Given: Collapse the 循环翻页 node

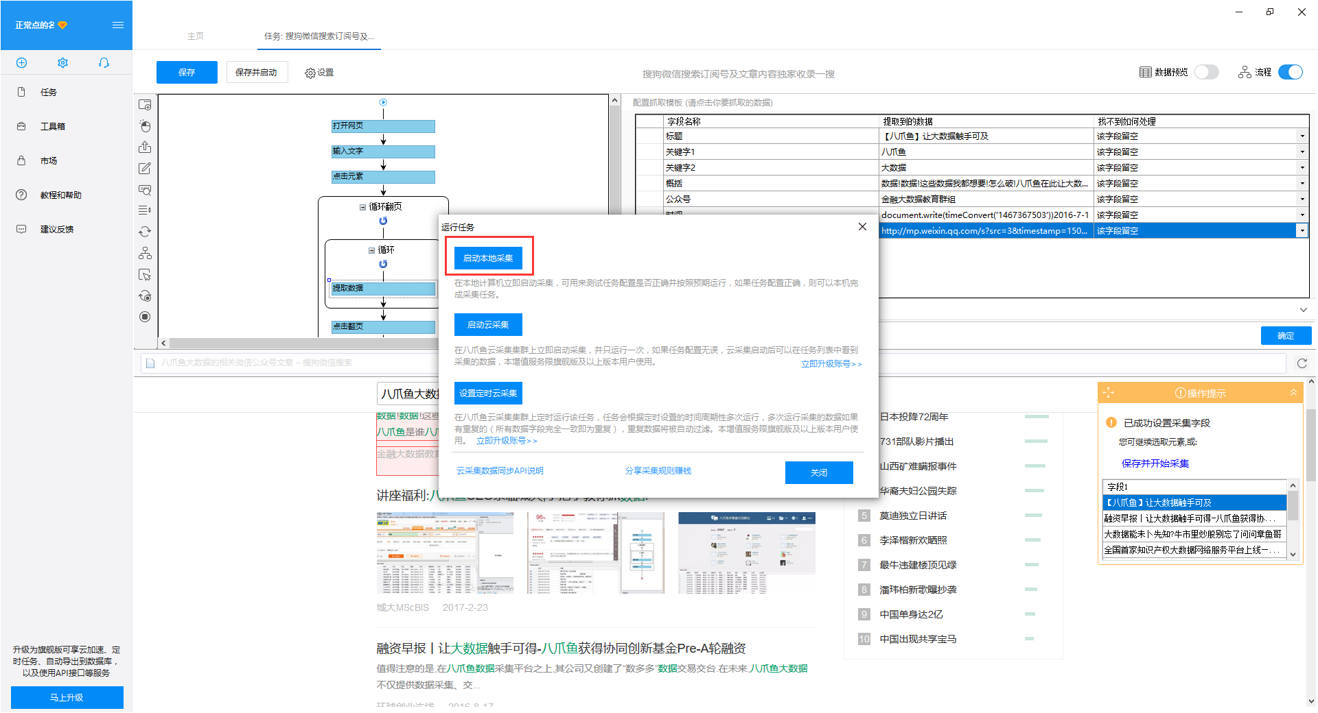Looking at the screenshot, I should point(362,207).
